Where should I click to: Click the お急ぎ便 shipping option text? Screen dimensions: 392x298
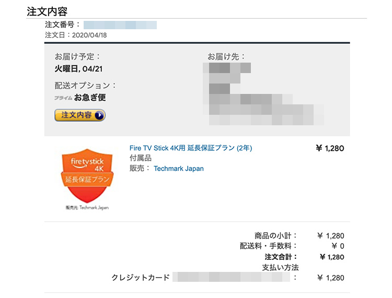(x=90, y=98)
